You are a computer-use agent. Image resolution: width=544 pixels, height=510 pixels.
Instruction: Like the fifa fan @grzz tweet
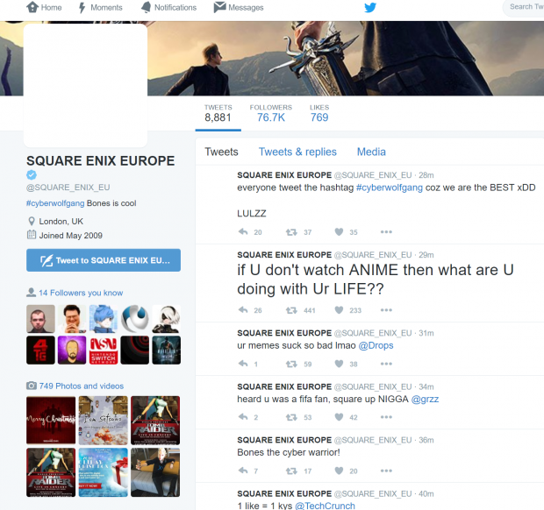point(339,417)
